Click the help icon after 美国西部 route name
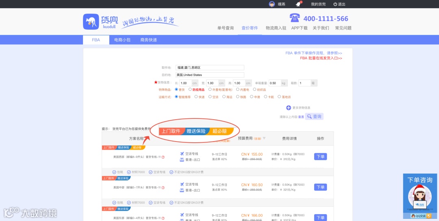Image resolution: width=439 pixels, height=221 pixels. coord(163,157)
